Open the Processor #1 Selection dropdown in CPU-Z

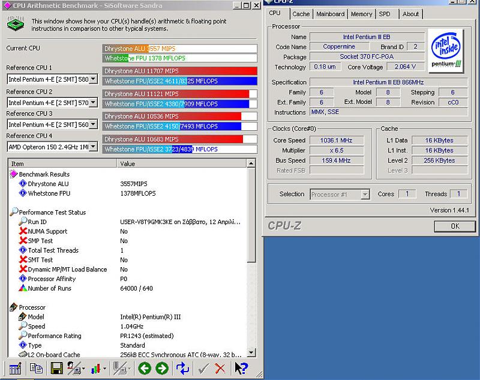click(x=365, y=195)
